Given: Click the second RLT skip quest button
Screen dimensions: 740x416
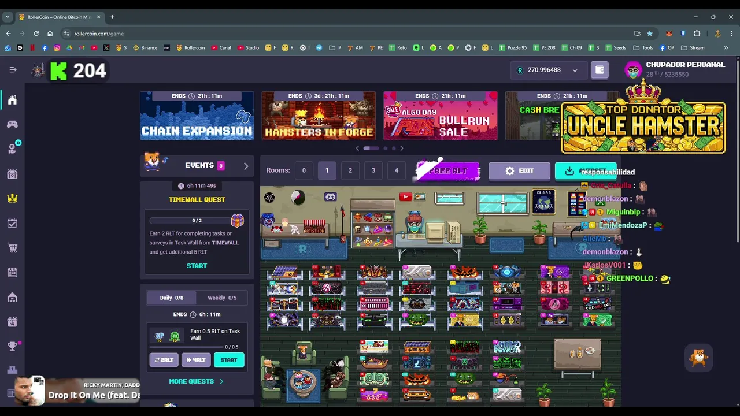Looking at the screenshot, I should click(x=196, y=360).
